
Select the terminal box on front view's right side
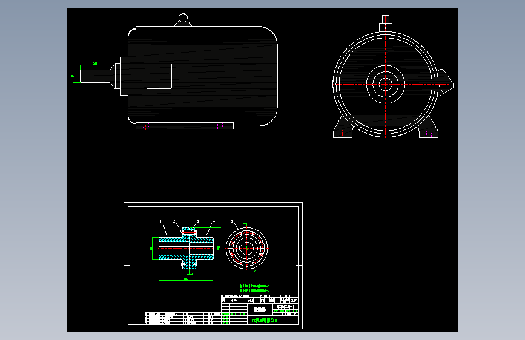point(445,83)
